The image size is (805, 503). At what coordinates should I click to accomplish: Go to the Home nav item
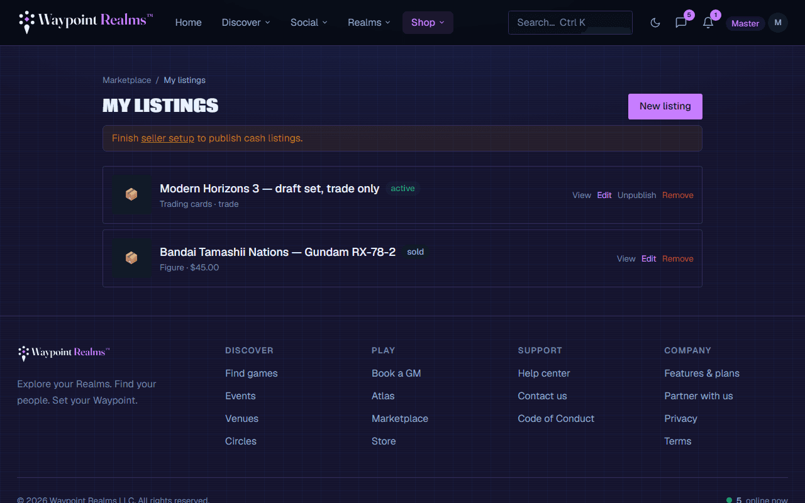pyautogui.click(x=189, y=23)
